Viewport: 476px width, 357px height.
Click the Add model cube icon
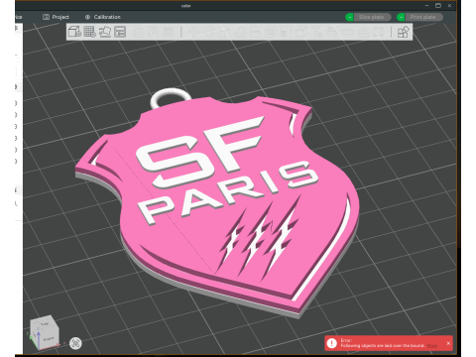coord(74,32)
